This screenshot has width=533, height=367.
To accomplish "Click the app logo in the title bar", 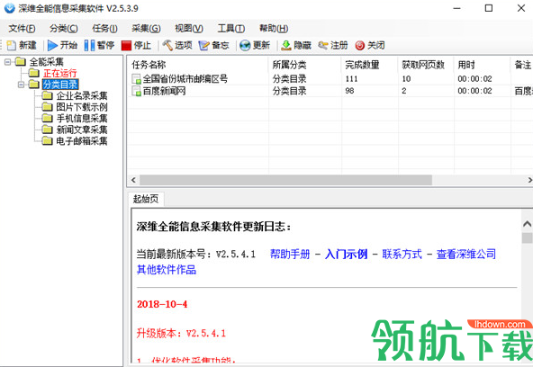I will pyautogui.click(x=10, y=8).
